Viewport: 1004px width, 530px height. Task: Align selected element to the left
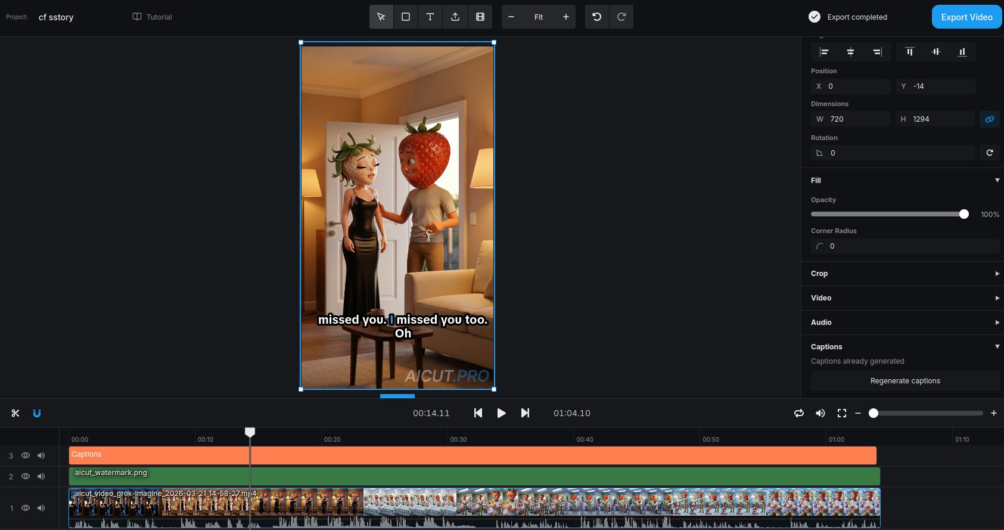pyautogui.click(x=824, y=52)
